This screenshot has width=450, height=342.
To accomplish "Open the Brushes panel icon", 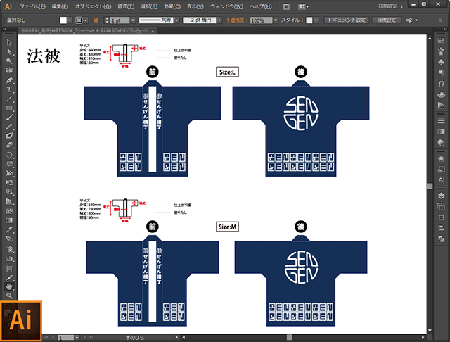I will (441, 51).
